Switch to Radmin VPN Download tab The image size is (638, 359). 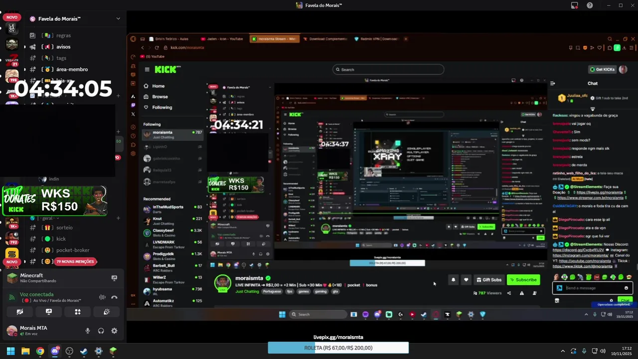[376, 39]
